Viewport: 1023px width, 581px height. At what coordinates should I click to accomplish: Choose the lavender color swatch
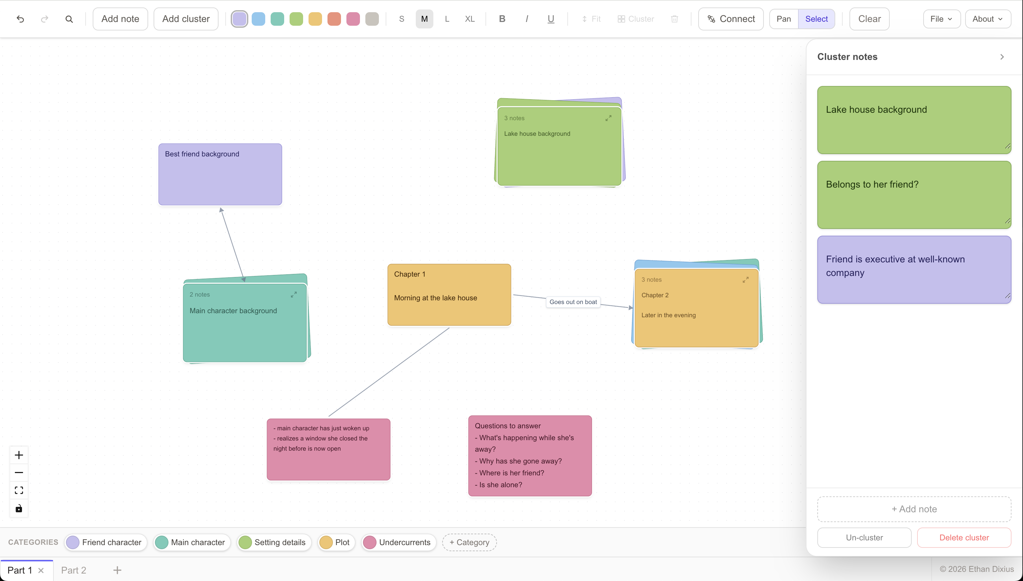[x=239, y=19]
